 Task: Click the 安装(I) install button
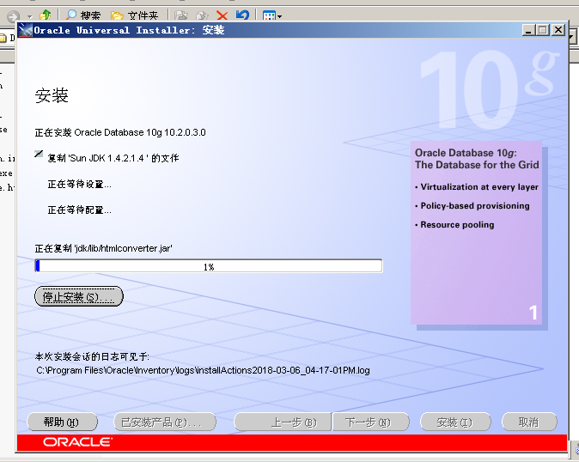455,422
